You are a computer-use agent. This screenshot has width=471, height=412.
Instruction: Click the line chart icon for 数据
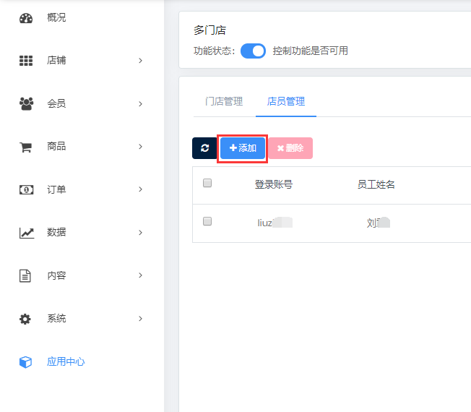click(x=26, y=233)
